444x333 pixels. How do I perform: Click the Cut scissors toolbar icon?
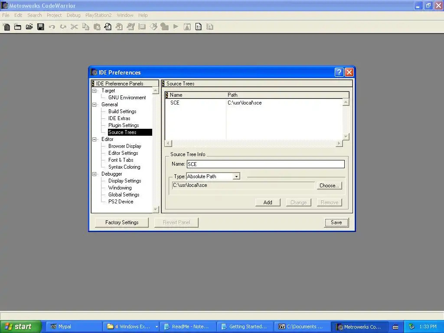pyautogui.click(x=74, y=27)
